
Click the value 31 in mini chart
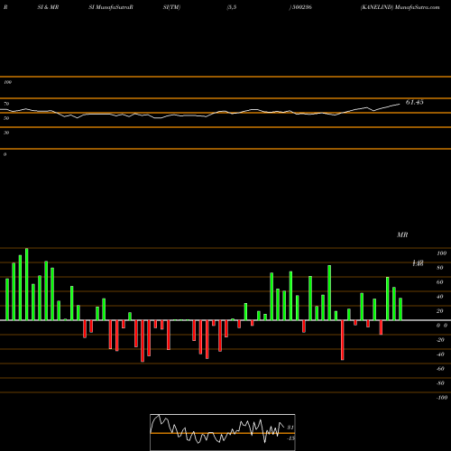(290, 428)
